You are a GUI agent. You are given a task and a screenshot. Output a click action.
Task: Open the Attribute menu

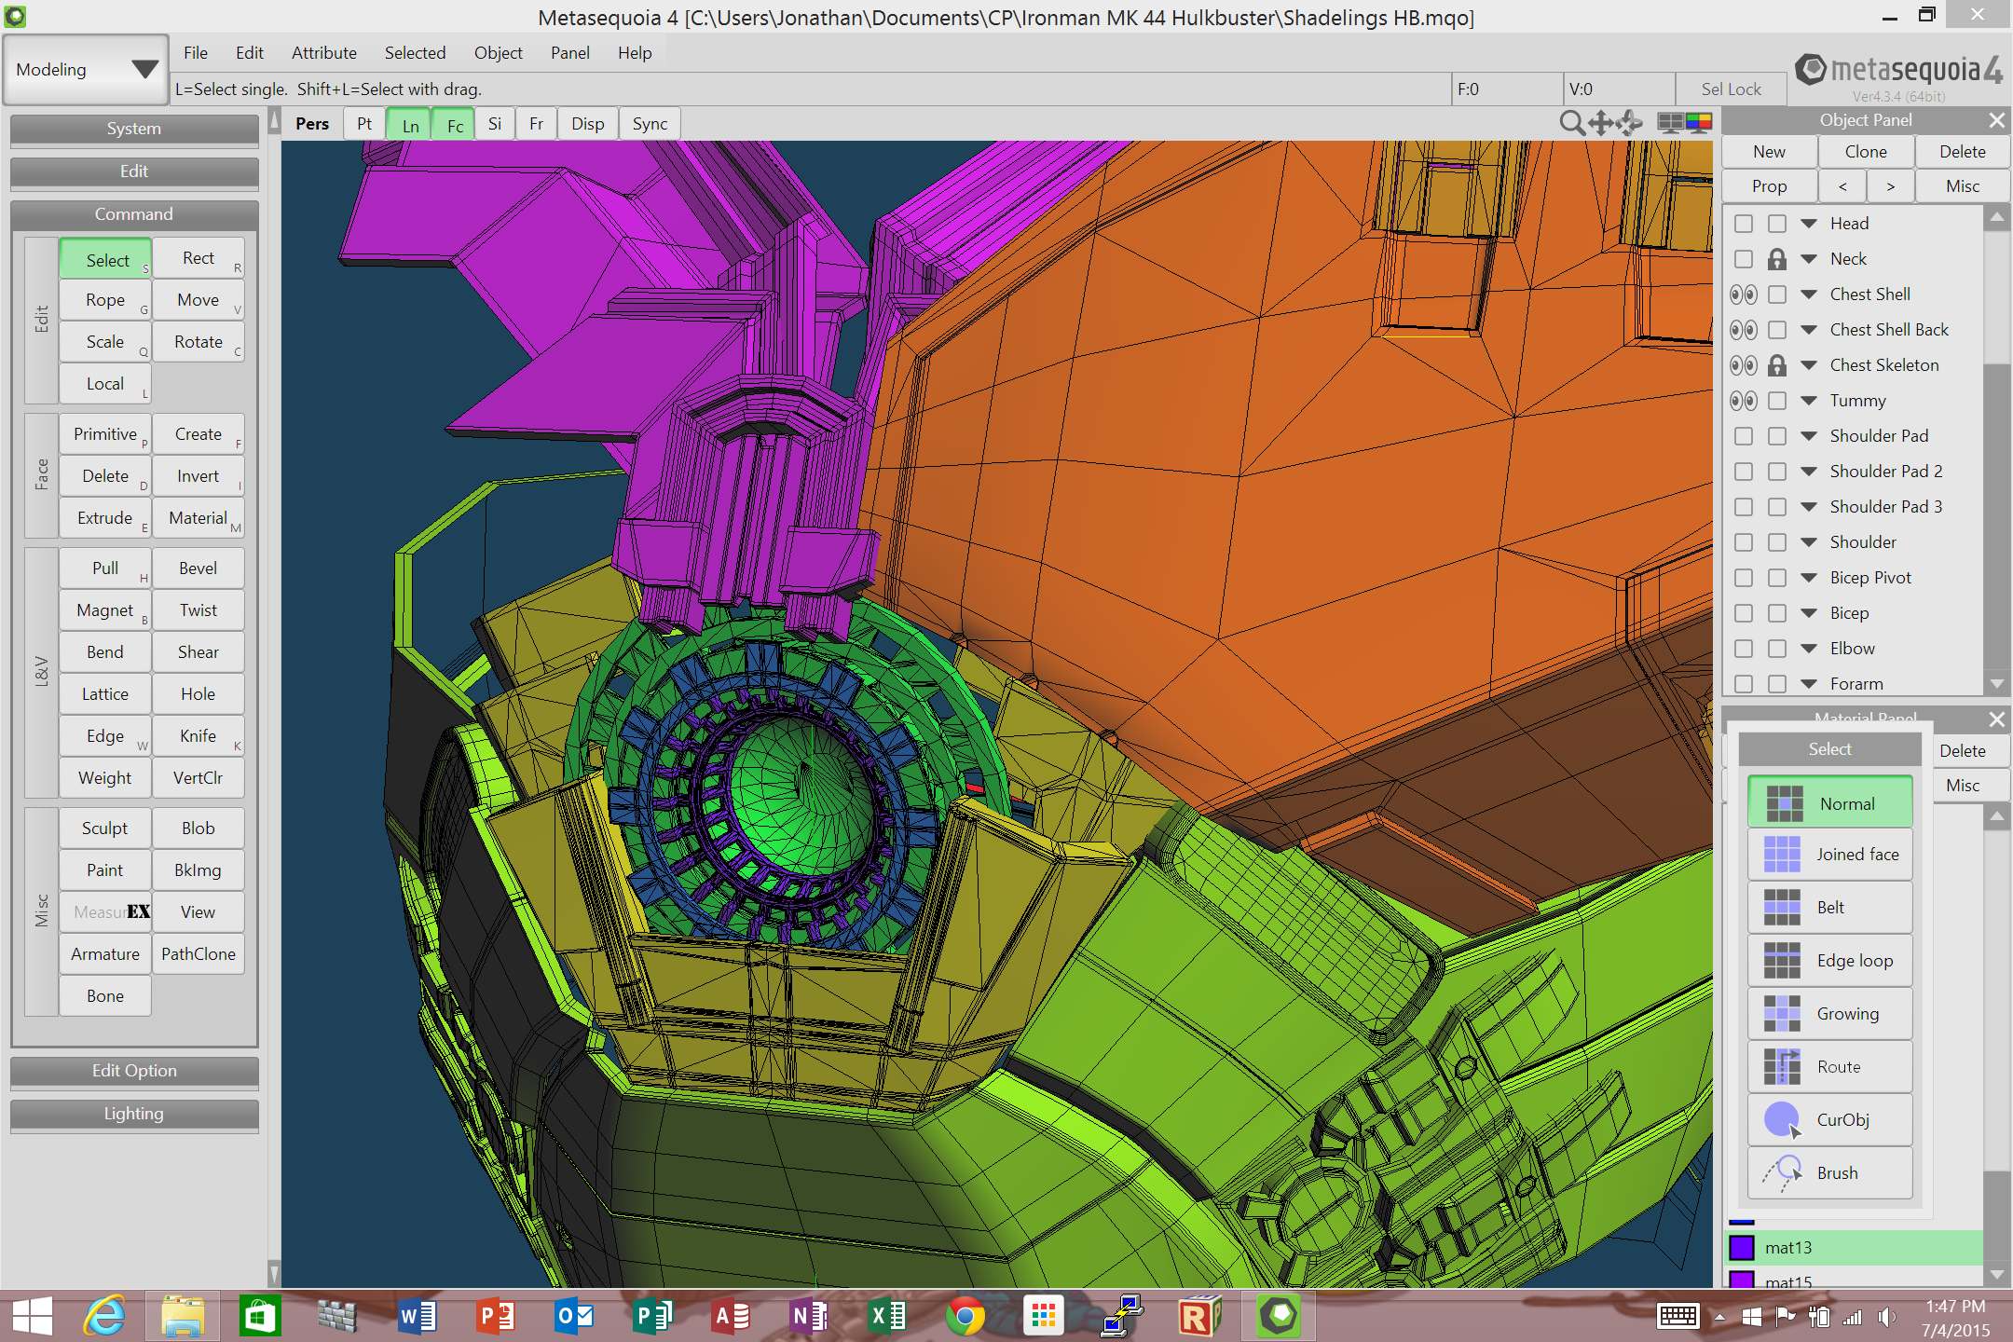click(x=323, y=53)
